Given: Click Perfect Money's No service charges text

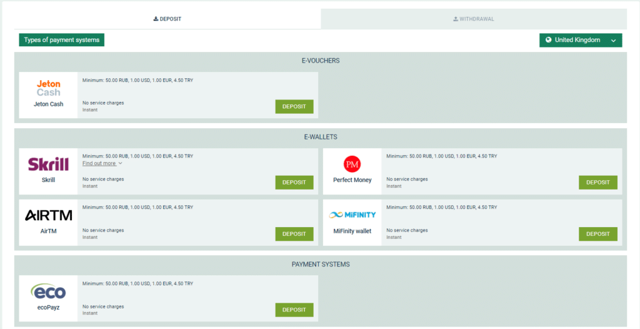Looking at the screenshot, I should [407, 179].
